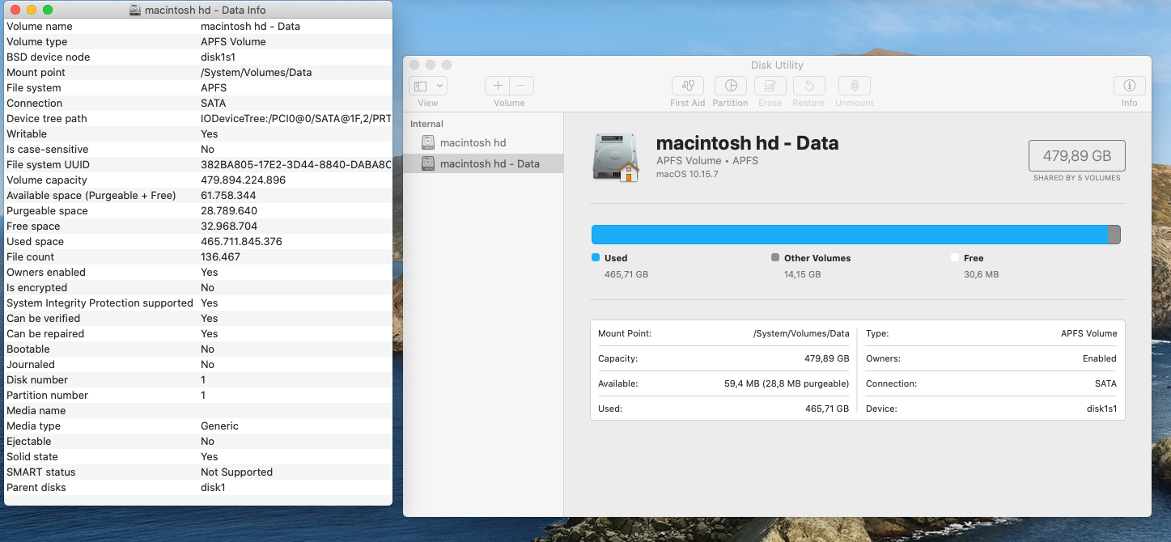Click the Capacity value in the details table
Image resolution: width=1171 pixels, height=542 pixels.
click(826, 358)
